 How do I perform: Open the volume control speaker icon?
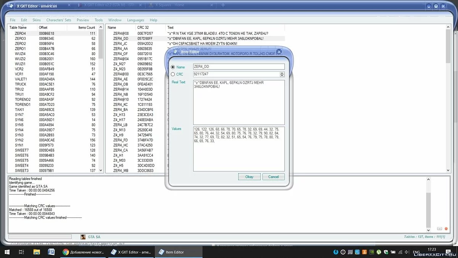[x=407, y=252]
